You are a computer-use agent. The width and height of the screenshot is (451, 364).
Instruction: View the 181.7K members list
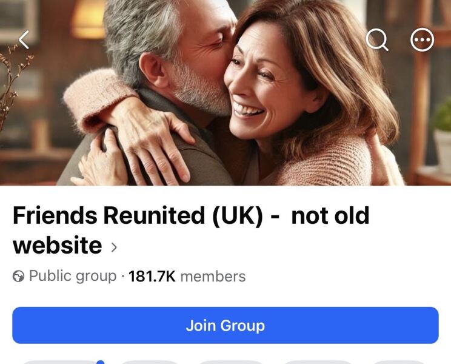[x=187, y=277]
